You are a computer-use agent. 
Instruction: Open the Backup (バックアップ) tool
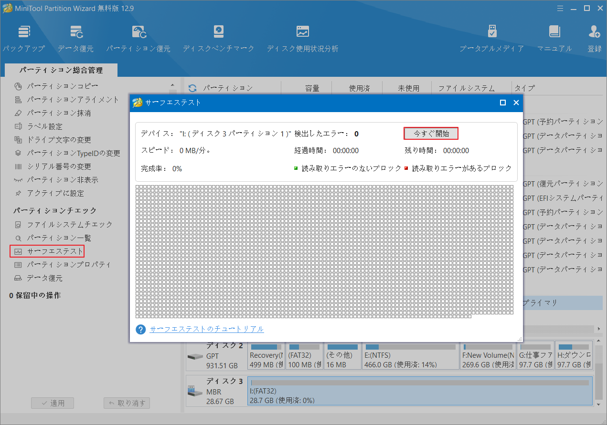pyautogui.click(x=24, y=39)
